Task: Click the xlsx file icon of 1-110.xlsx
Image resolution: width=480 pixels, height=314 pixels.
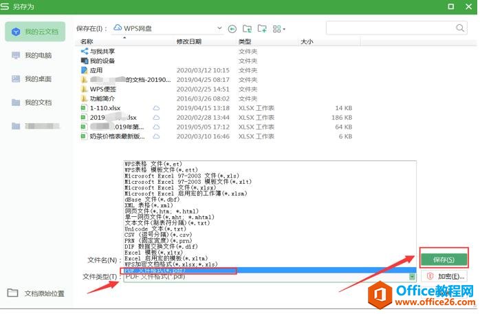Action: point(83,108)
